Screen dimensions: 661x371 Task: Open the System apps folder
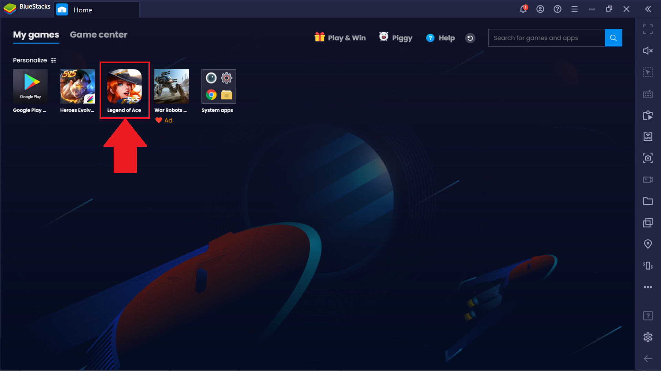219,86
